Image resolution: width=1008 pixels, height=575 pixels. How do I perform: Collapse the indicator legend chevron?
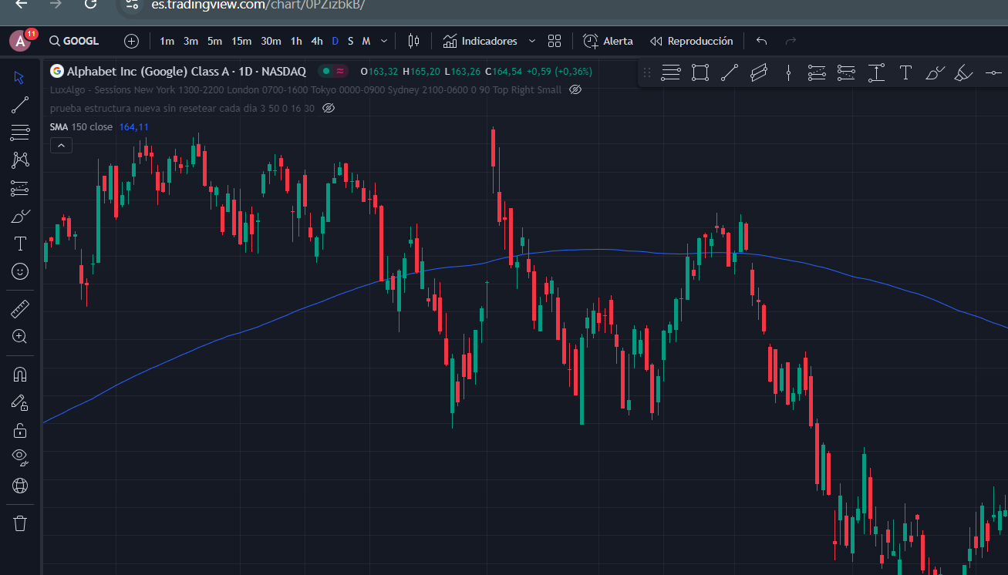coord(61,145)
